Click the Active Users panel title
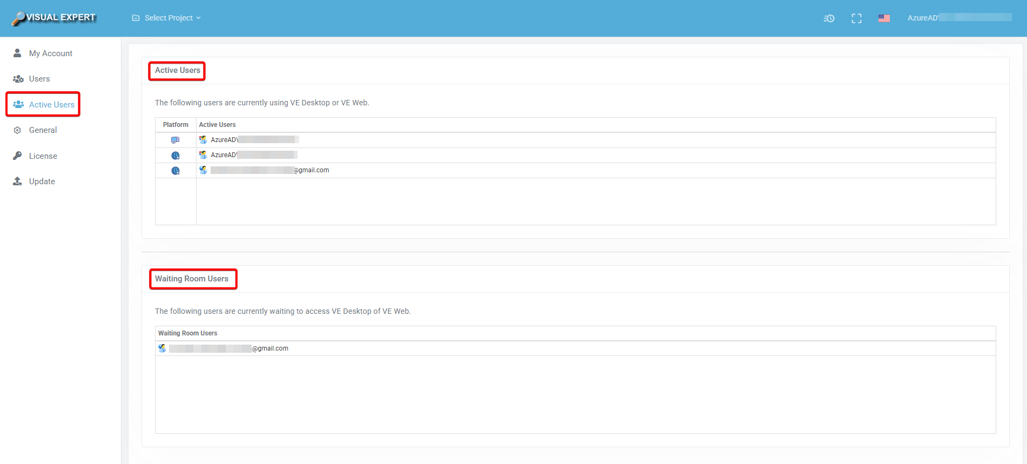This screenshot has height=464, width=1027. (178, 70)
